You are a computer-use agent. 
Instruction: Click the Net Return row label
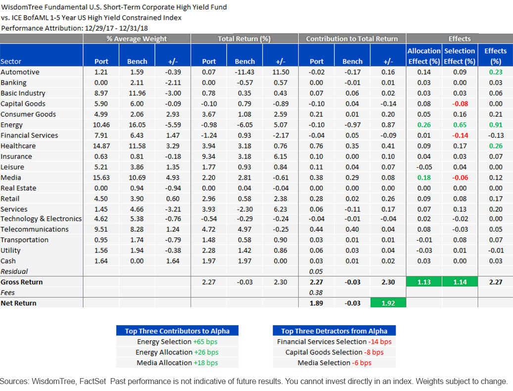[x=18, y=303]
